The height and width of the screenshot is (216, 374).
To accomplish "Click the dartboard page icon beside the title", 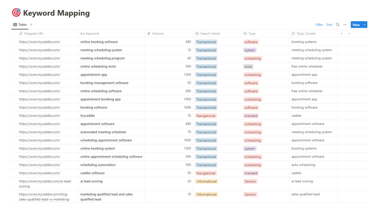I will (x=16, y=12).
